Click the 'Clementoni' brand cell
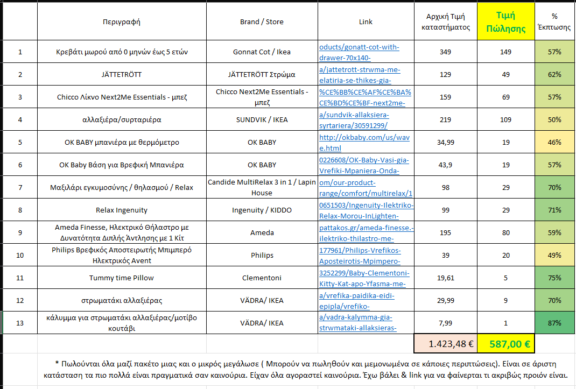Screen dimensions: 576x389 (x=262, y=278)
